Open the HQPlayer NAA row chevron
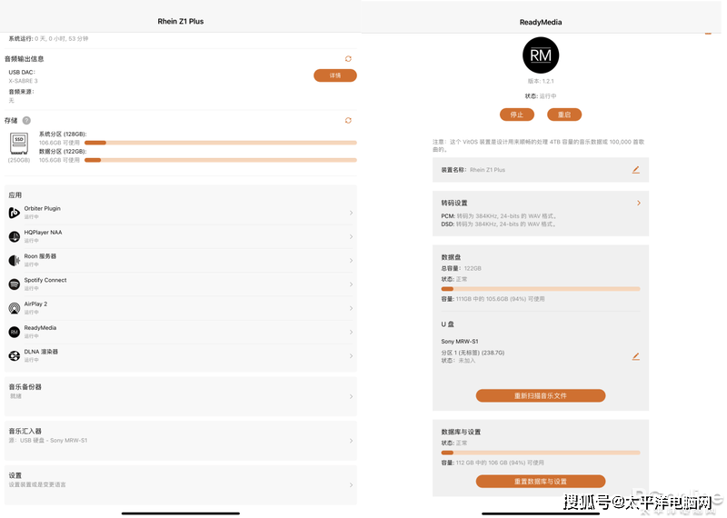Screen dimensions: 727x518 [351, 237]
